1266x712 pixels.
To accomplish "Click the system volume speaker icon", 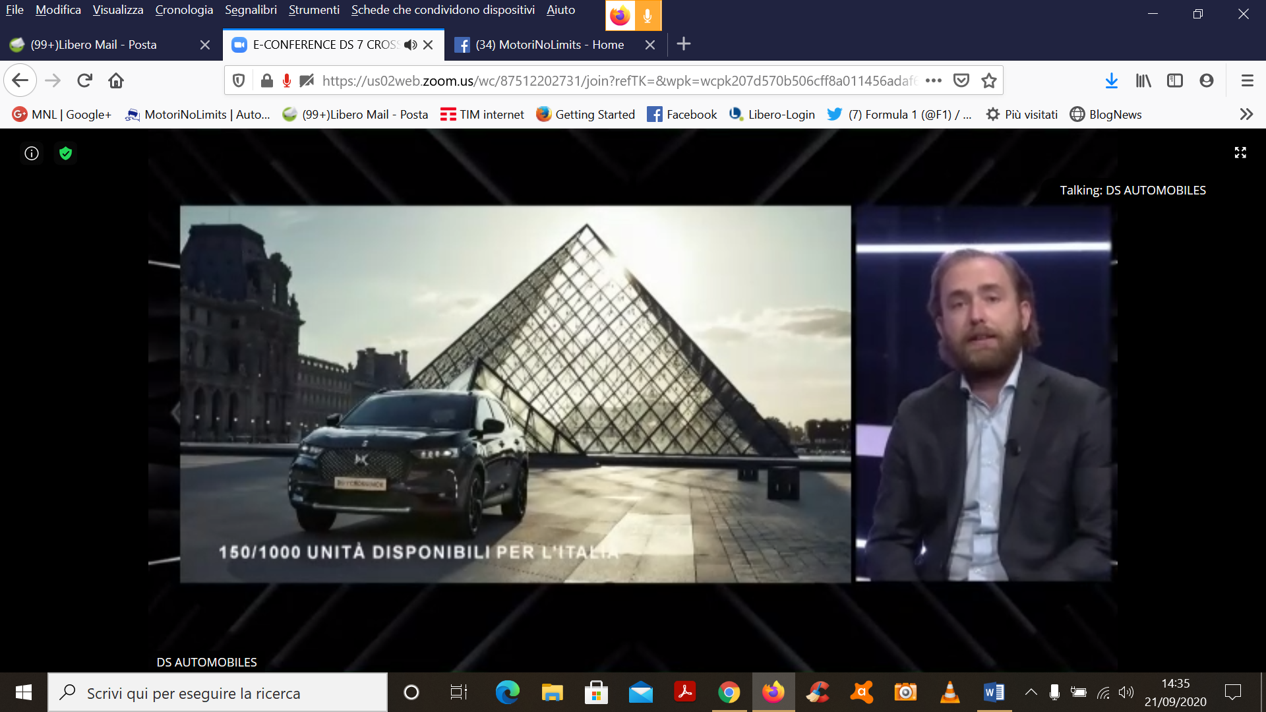I will tap(1126, 692).
